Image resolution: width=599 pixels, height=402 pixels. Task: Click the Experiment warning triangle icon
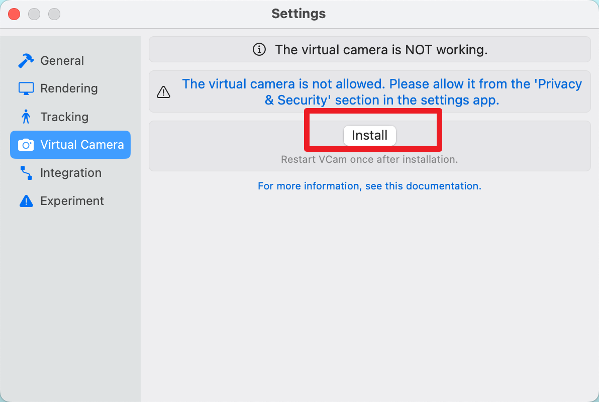(x=26, y=201)
